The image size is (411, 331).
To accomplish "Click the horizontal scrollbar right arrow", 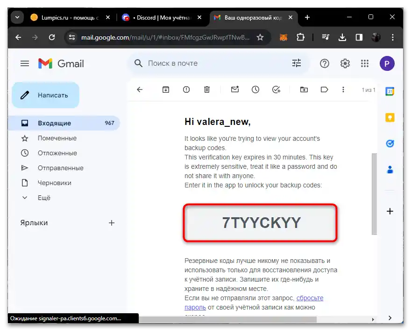I will [x=373, y=319].
